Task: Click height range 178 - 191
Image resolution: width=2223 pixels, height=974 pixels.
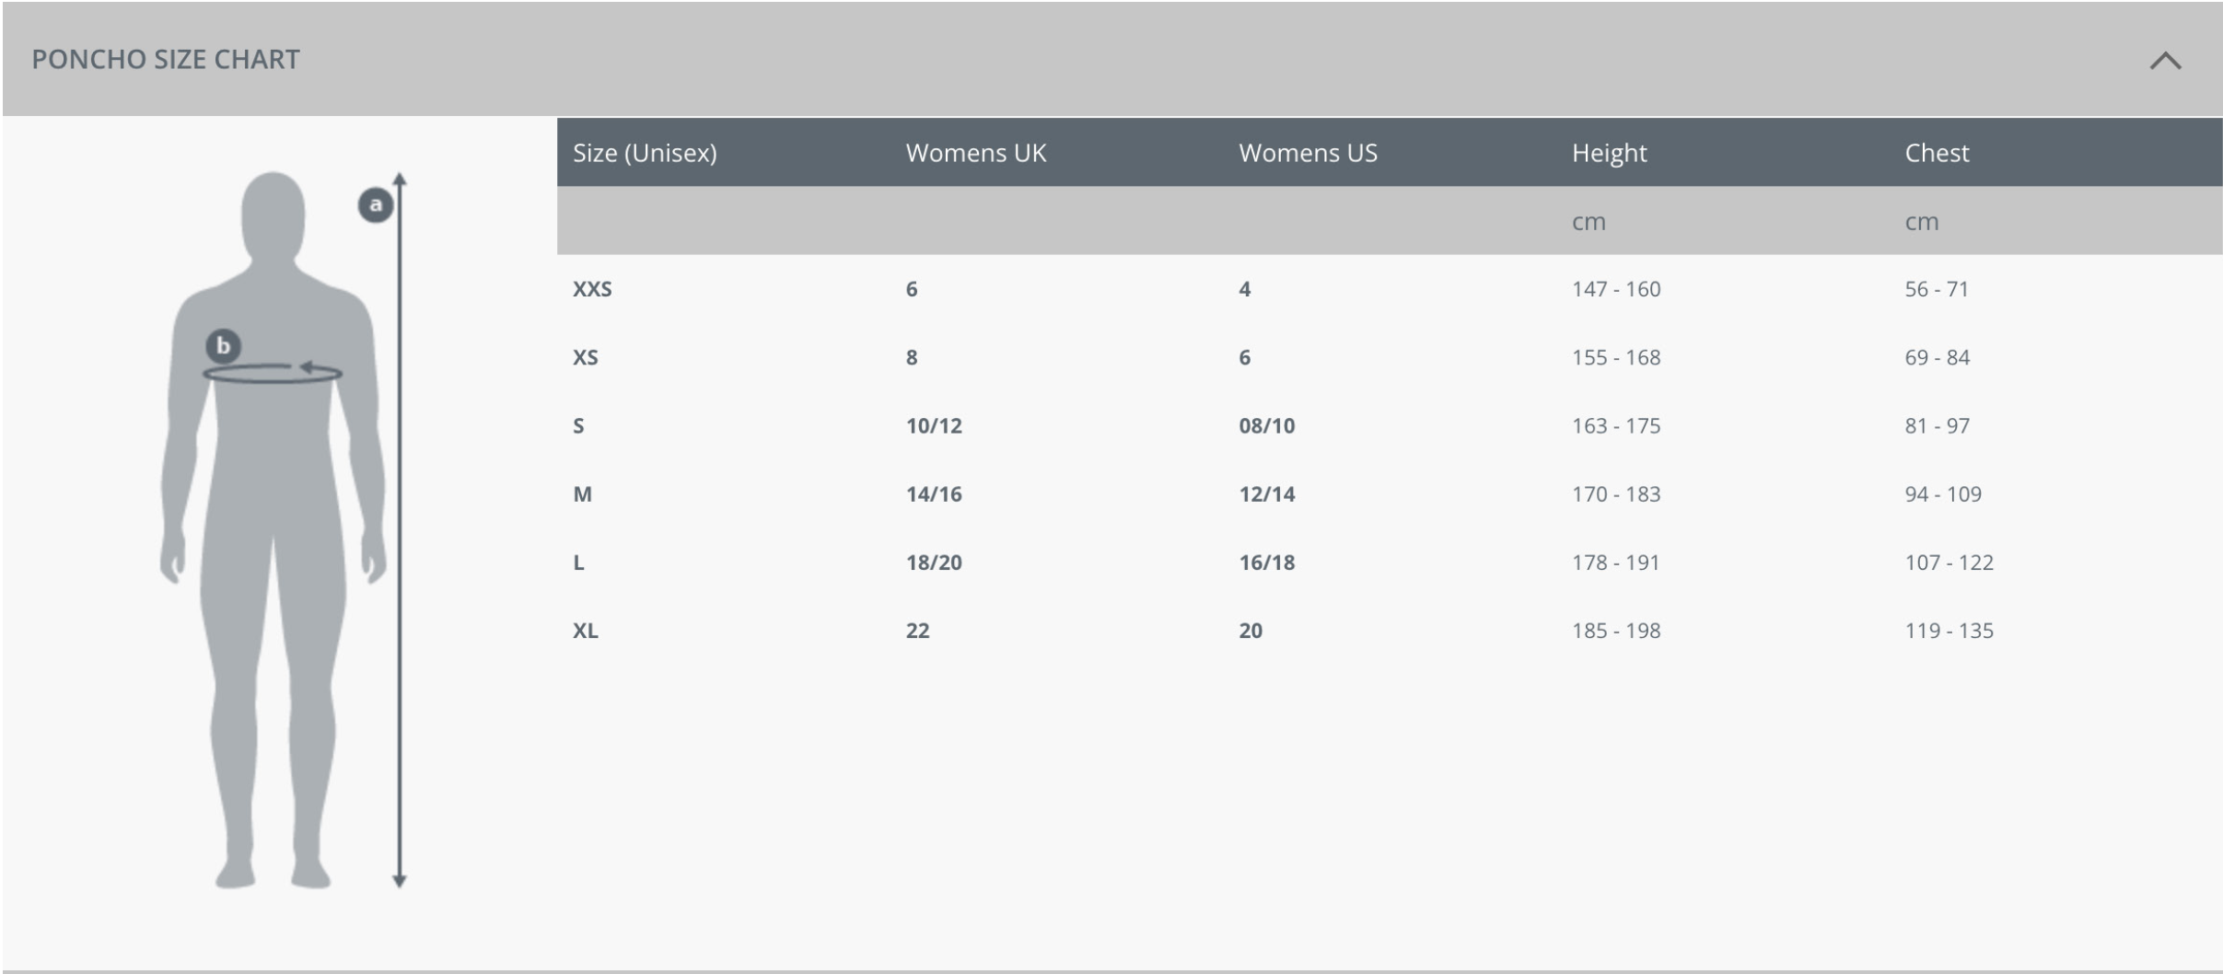Action: pos(1616,562)
